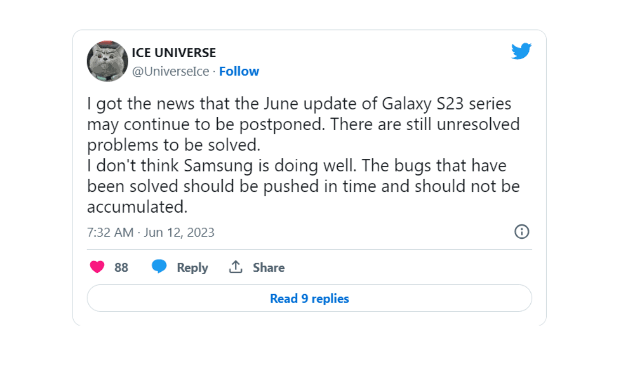Like the tweet with the heart icon
This screenshot has height=370, width=632.
click(97, 267)
